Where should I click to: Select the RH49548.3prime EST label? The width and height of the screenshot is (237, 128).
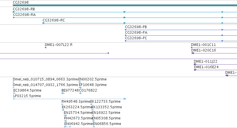point(76,102)
